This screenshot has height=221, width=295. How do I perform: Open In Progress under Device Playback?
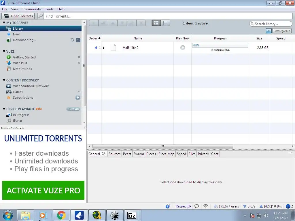coord(21,115)
